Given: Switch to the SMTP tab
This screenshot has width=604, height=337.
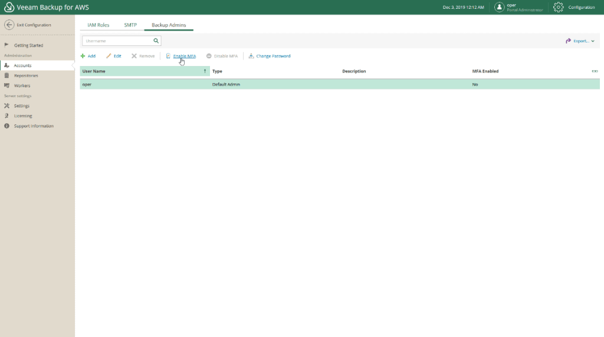Looking at the screenshot, I should click(130, 25).
